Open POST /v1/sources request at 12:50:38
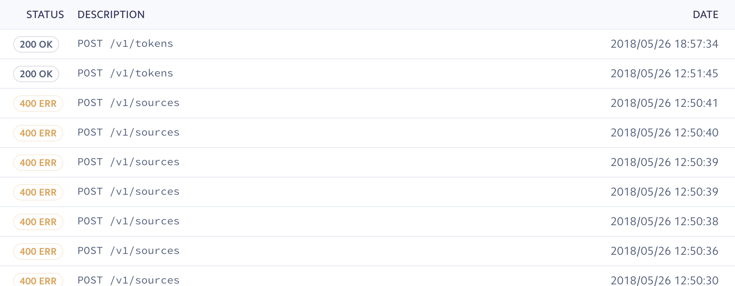This screenshot has height=286, width=735. [129, 221]
